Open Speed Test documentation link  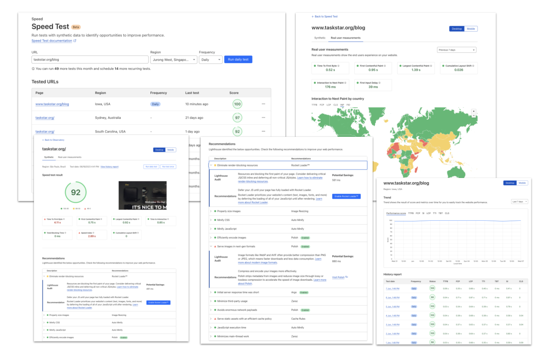pyautogui.click(x=52, y=41)
